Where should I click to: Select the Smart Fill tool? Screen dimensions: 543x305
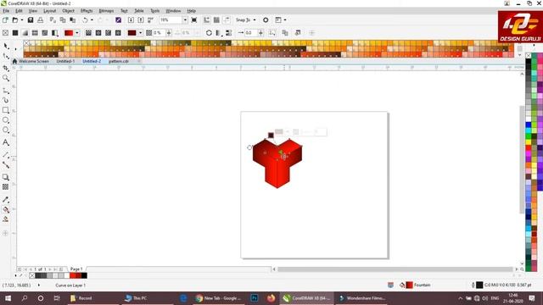point(6,219)
